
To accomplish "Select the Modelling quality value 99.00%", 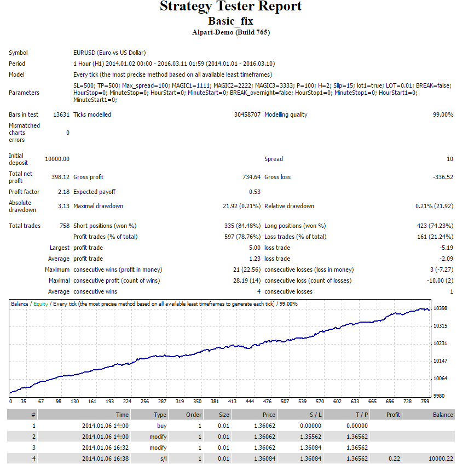I will (x=443, y=114).
